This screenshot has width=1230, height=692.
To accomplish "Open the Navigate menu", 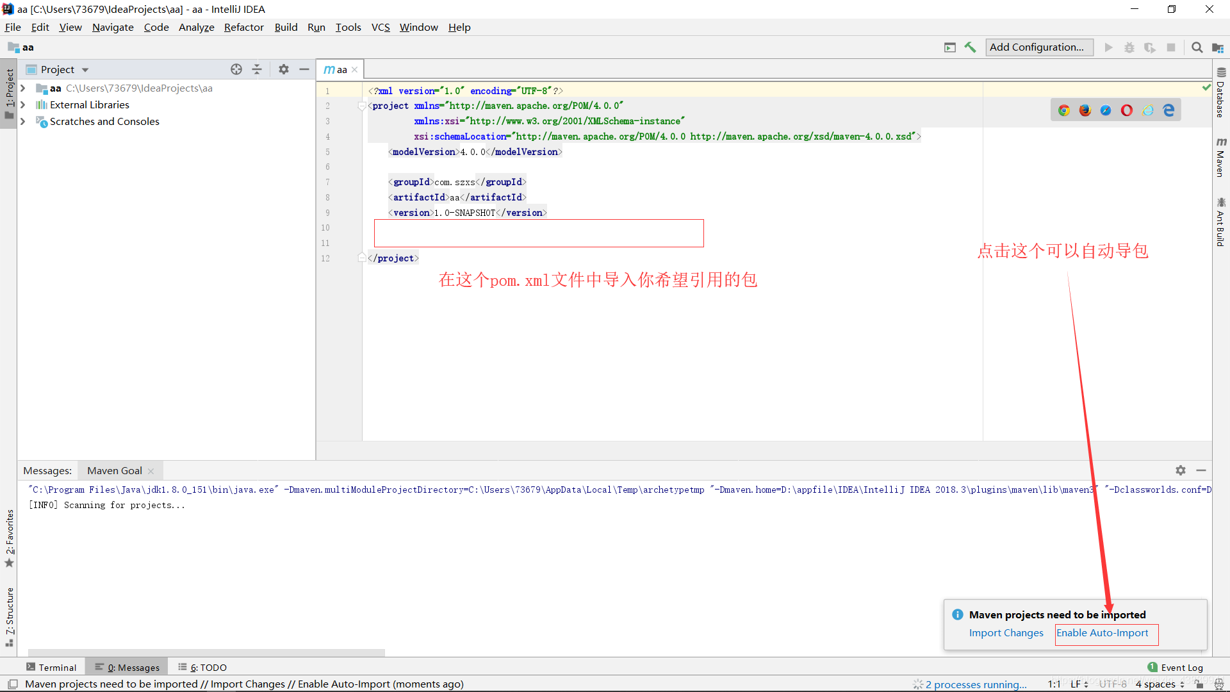I will coord(113,27).
